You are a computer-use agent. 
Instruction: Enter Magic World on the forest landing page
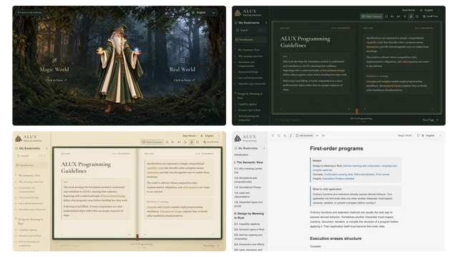pyautogui.click(x=56, y=80)
